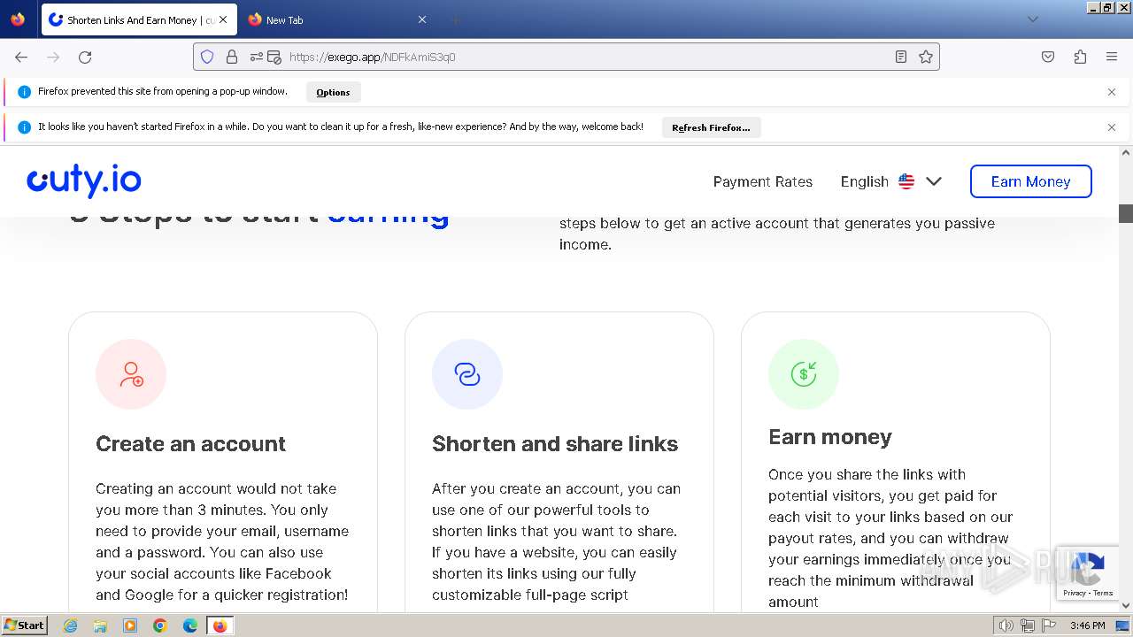
Task: Reload the current page
Action: [85, 57]
